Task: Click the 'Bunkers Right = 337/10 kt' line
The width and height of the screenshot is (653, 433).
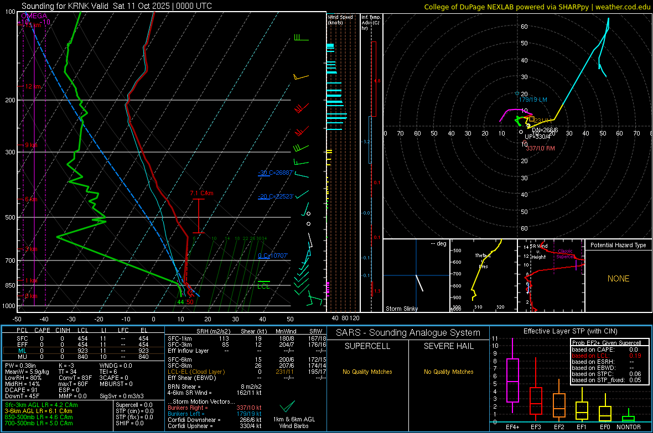Action: tap(215, 408)
